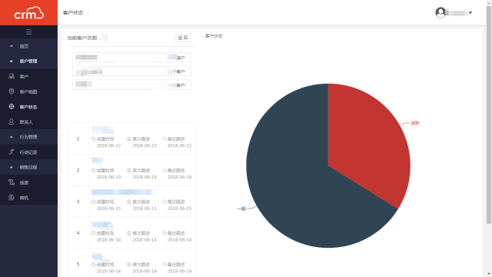The height and width of the screenshot is (277, 492).
Task: Click the 客户地图 map pin icon
Action: pos(12,92)
